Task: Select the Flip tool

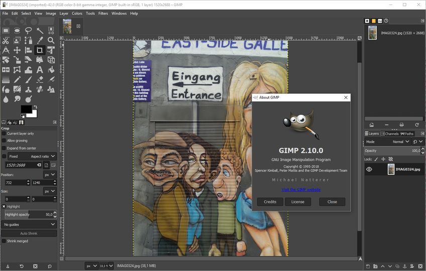Action: tap(6, 70)
